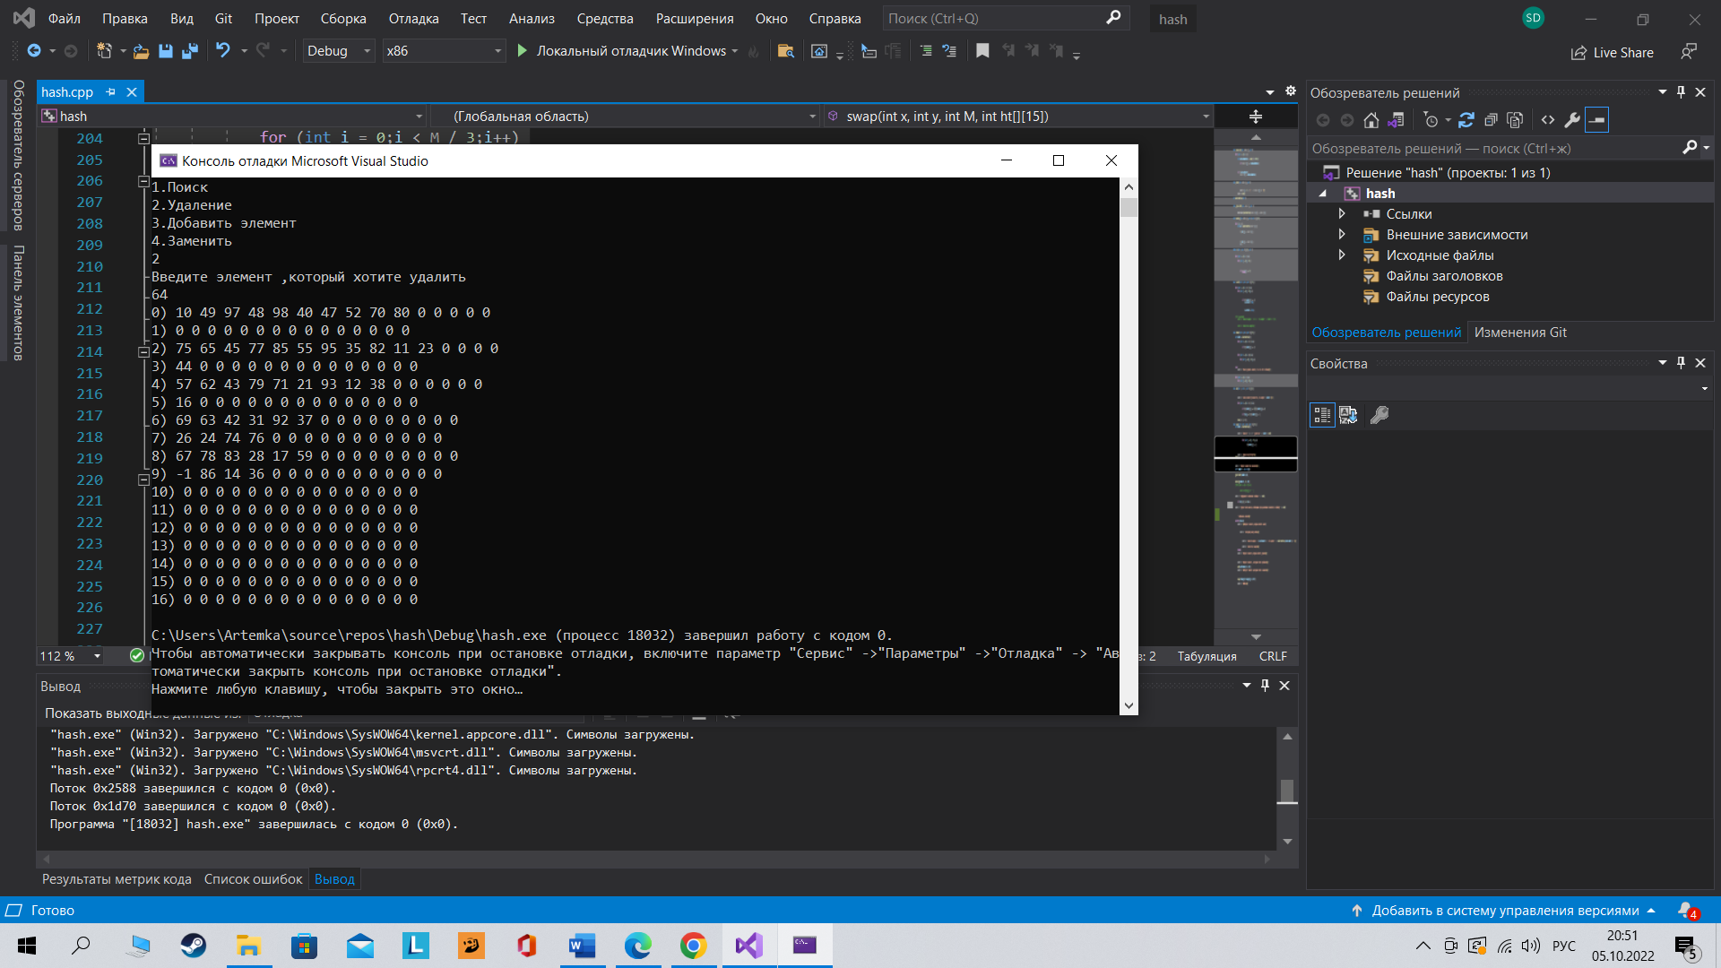1721x968 pixels.
Task: Click the View Code icon in Solution Explorer
Action: coord(1548,120)
